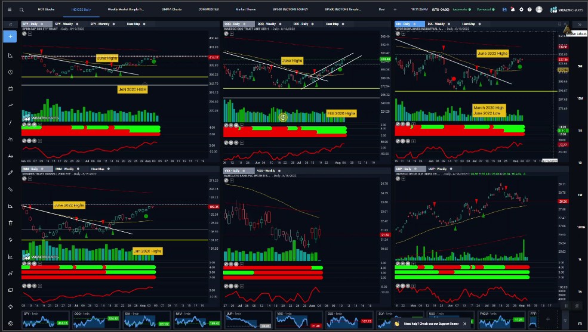Select the shapes drawing tool in sidebar

pos(10,139)
